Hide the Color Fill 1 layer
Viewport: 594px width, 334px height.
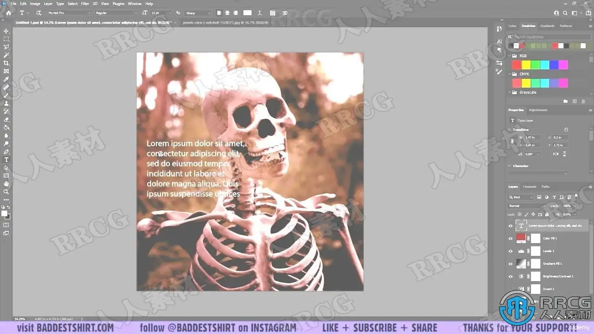point(510,238)
